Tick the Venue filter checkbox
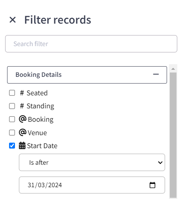 tap(12, 132)
